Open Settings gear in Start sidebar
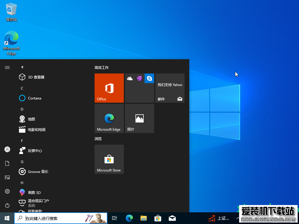Viewport: 299px width, 224px height. (7, 191)
